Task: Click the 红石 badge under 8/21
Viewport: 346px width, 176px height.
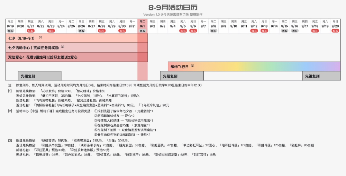Action: 31,31
